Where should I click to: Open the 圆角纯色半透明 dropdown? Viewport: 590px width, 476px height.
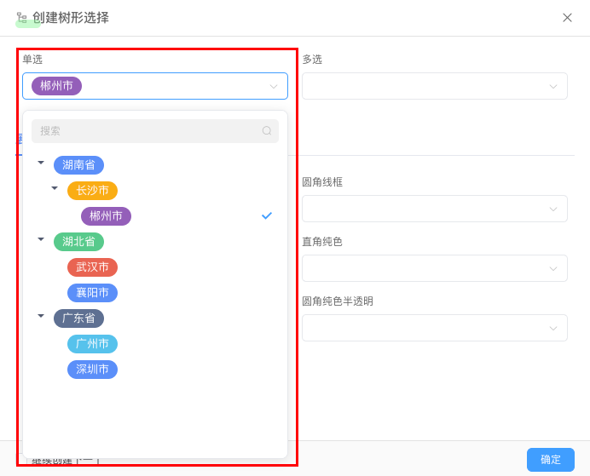coord(434,328)
